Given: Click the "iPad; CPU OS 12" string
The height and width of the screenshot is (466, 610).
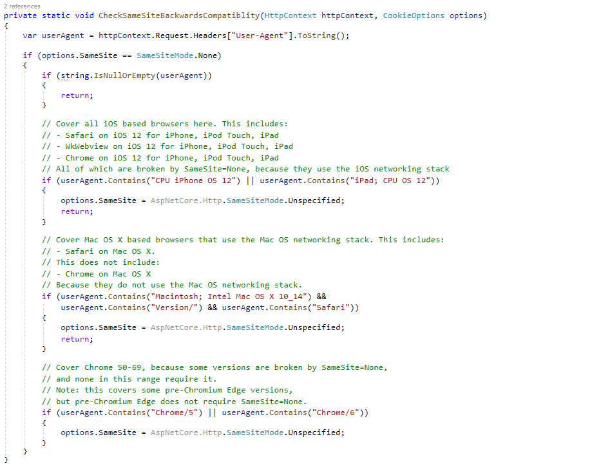Looking at the screenshot, I should pos(390,180).
